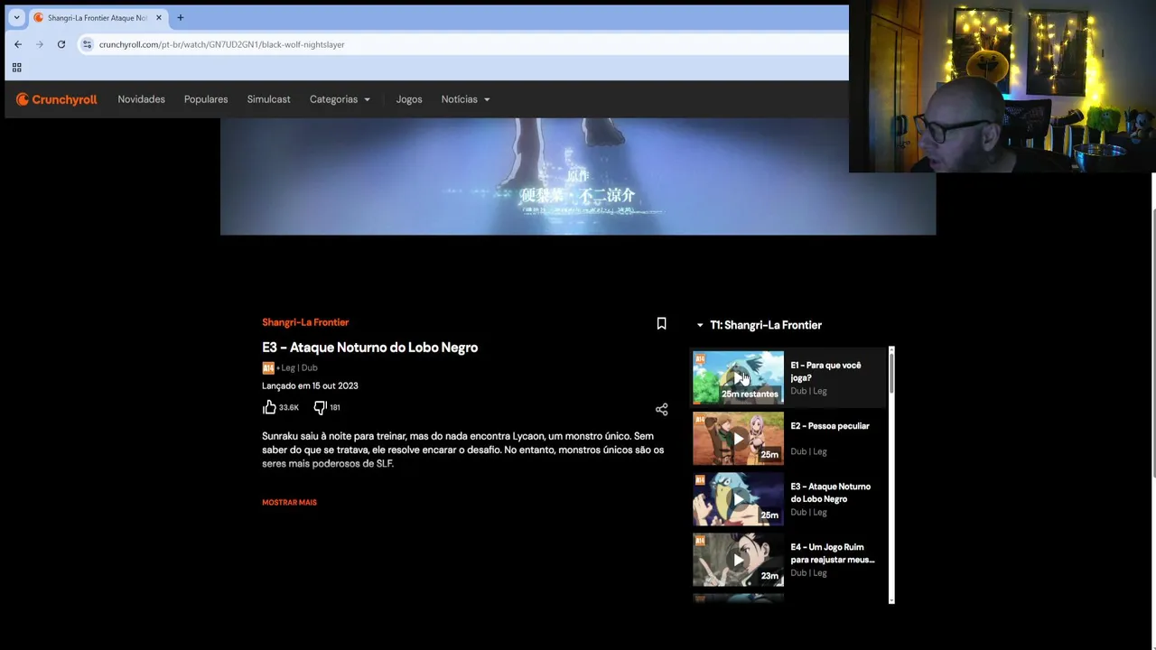The image size is (1156, 650).
Task: Dislike the episode with thumbs down
Action: click(x=320, y=407)
